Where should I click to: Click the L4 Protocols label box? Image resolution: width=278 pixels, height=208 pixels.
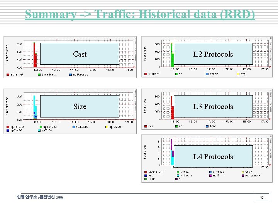[x=213, y=156]
